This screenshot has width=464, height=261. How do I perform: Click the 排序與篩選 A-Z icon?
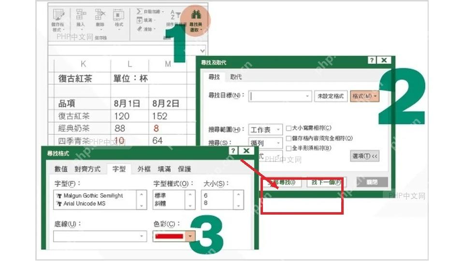[175, 15]
